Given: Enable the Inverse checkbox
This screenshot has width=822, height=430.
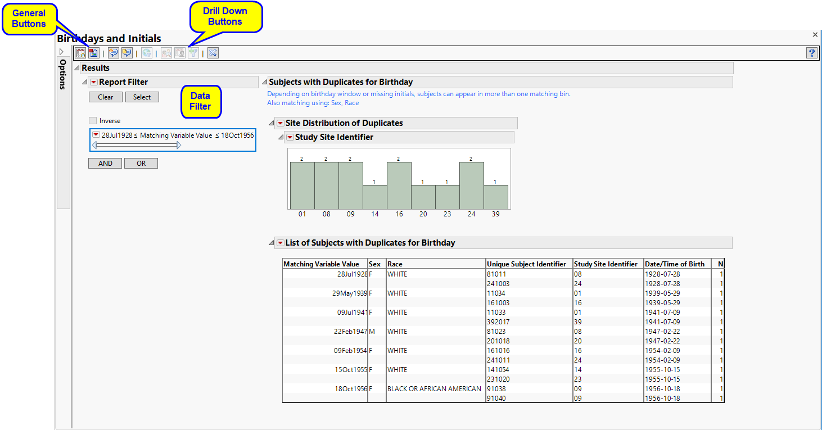Looking at the screenshot, I should (93, 121).
